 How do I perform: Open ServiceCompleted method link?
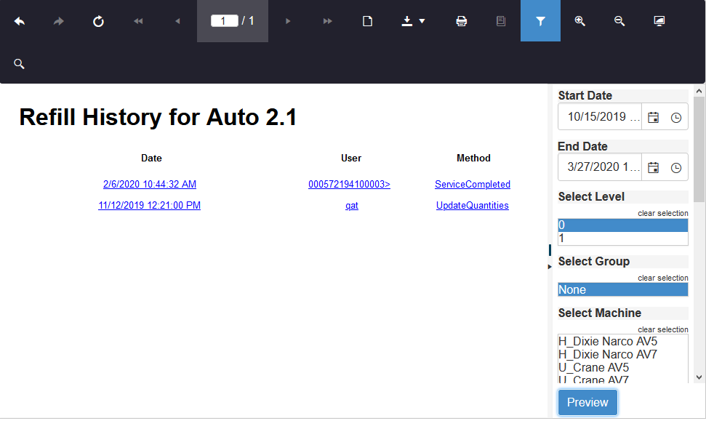473,184
